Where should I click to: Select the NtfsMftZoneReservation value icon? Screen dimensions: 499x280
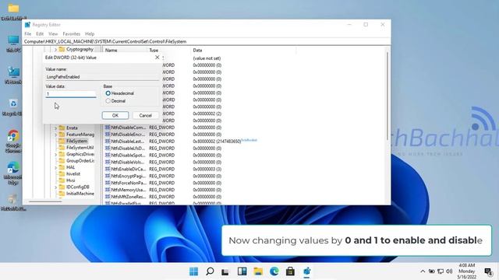pyautogui.click(x=108, y=197)
